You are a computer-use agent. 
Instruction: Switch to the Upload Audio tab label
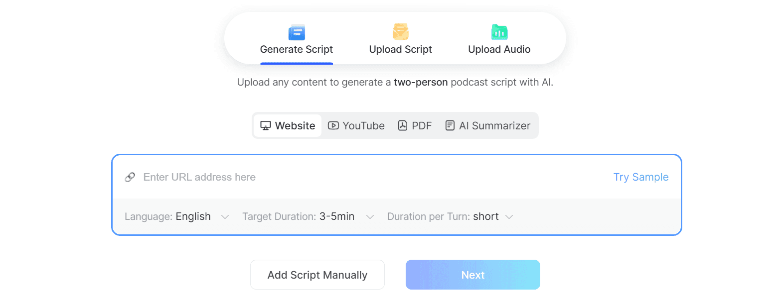pos(499,49)
